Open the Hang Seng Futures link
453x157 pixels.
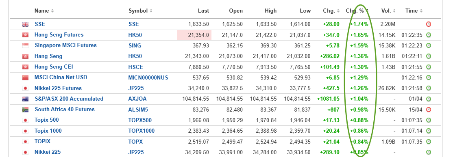(x=59, y=35)
